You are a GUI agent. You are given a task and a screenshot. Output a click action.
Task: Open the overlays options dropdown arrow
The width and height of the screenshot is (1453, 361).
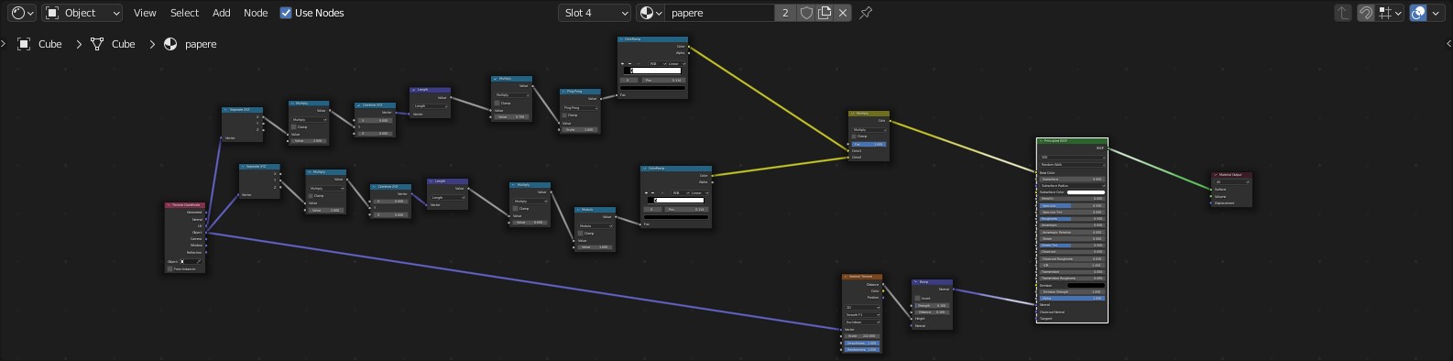point(1436,13)
